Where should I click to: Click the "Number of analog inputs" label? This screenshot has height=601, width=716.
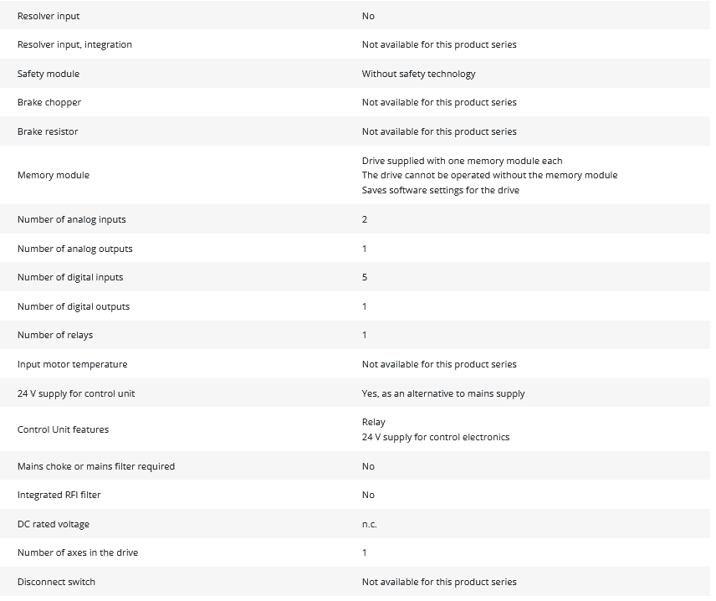tap(71, 219)
